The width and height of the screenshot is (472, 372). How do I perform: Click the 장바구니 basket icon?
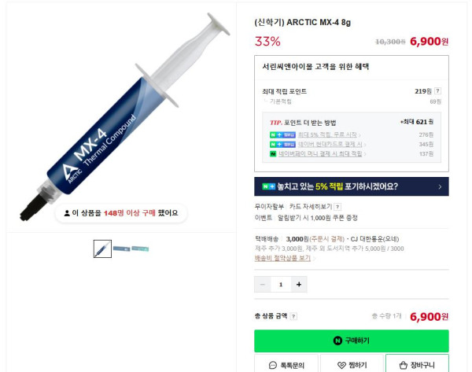coord(404,366)
